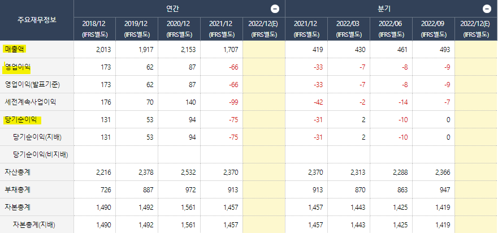Viewport: 498px width, 233px height.
Task: Select 자산총계 value 2,366 for 2022/09
Action: [x=443, y=172]
